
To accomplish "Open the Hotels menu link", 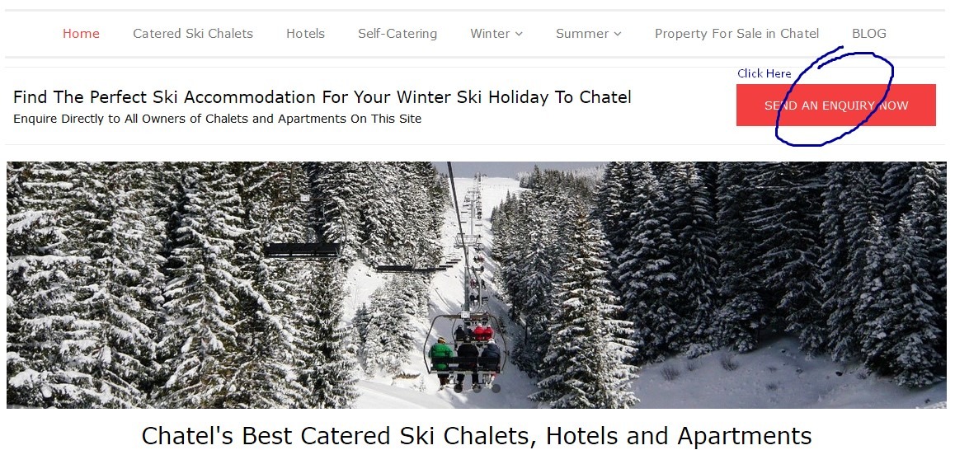I will point(305,34).
